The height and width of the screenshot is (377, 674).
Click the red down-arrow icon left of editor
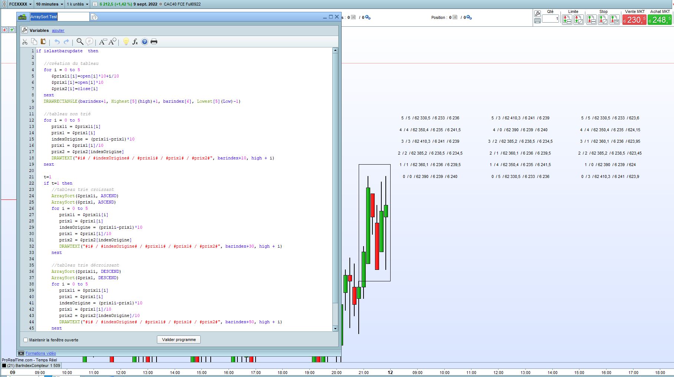[4, 30]
